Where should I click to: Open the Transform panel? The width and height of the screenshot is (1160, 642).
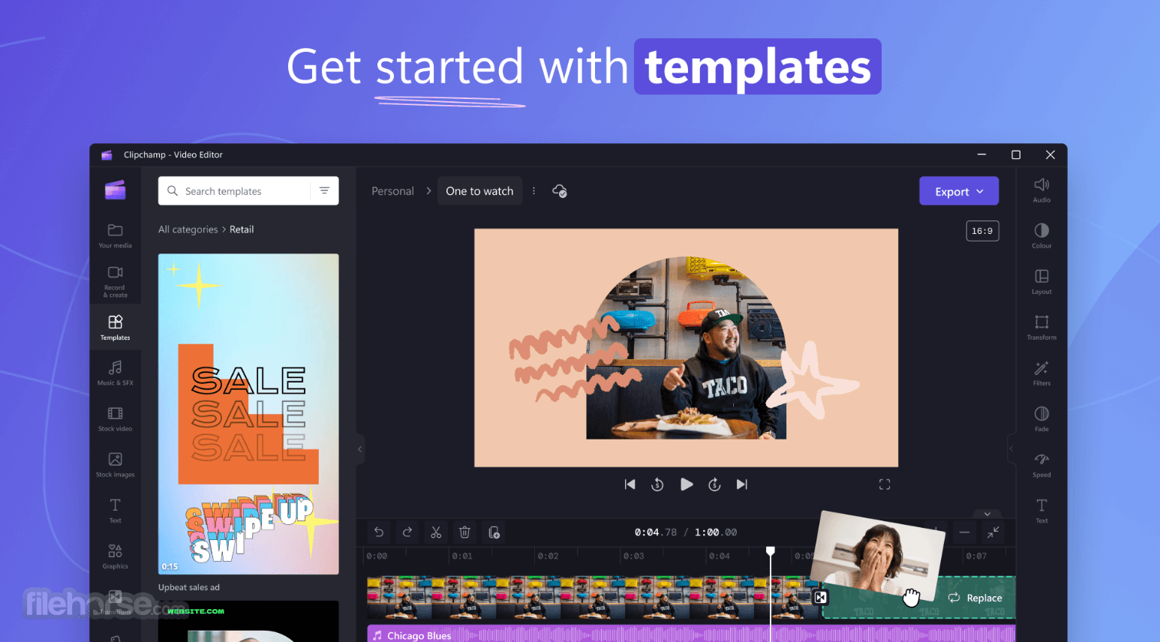(x=1041, y=327)
